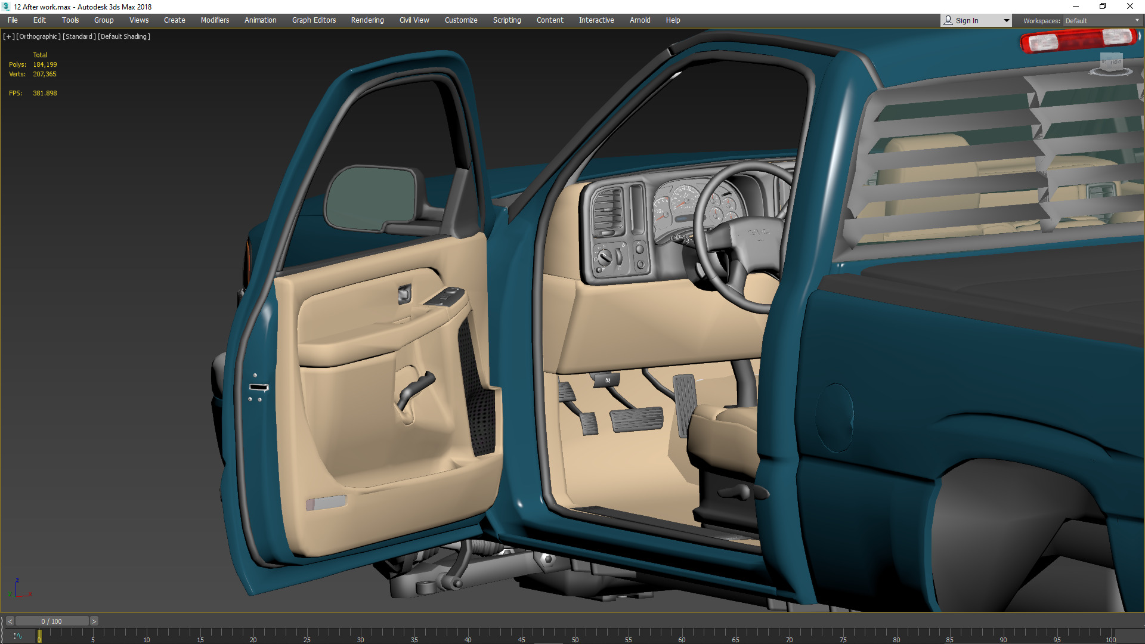Open the Modifiers menu
The height and width of the screenshot is (644, 1145).
215,20
